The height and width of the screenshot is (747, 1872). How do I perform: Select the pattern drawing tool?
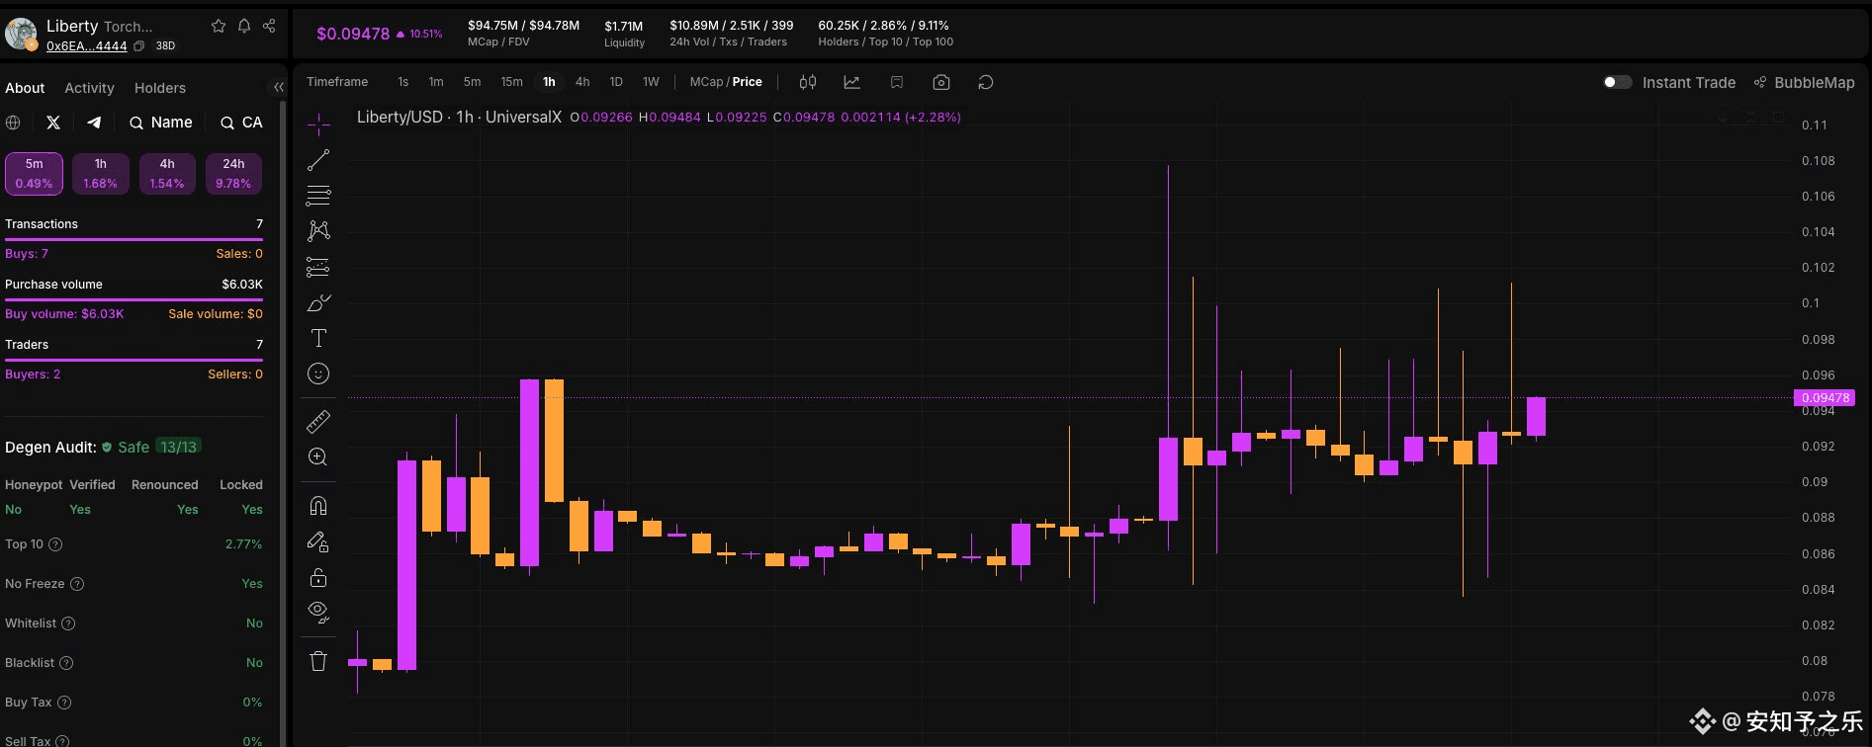318,231
